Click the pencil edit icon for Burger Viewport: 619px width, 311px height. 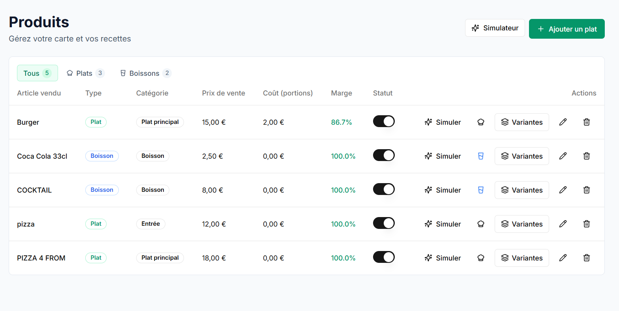click(563, 122)
